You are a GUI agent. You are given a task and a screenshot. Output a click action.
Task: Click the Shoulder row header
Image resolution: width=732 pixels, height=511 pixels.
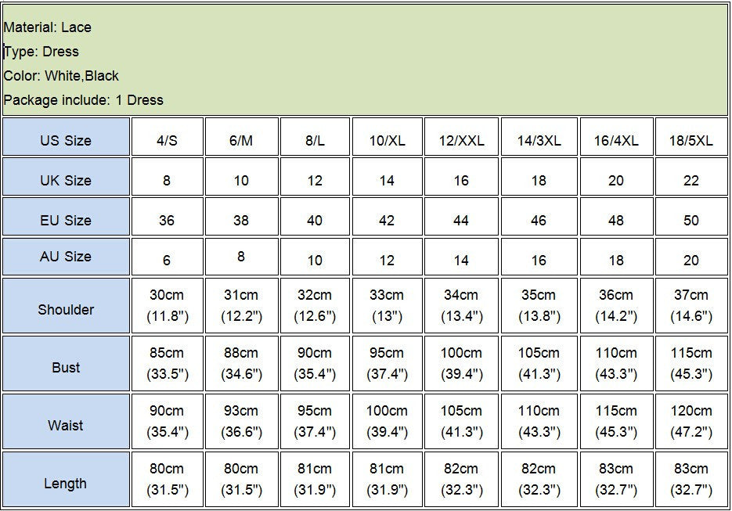[66, 310]
